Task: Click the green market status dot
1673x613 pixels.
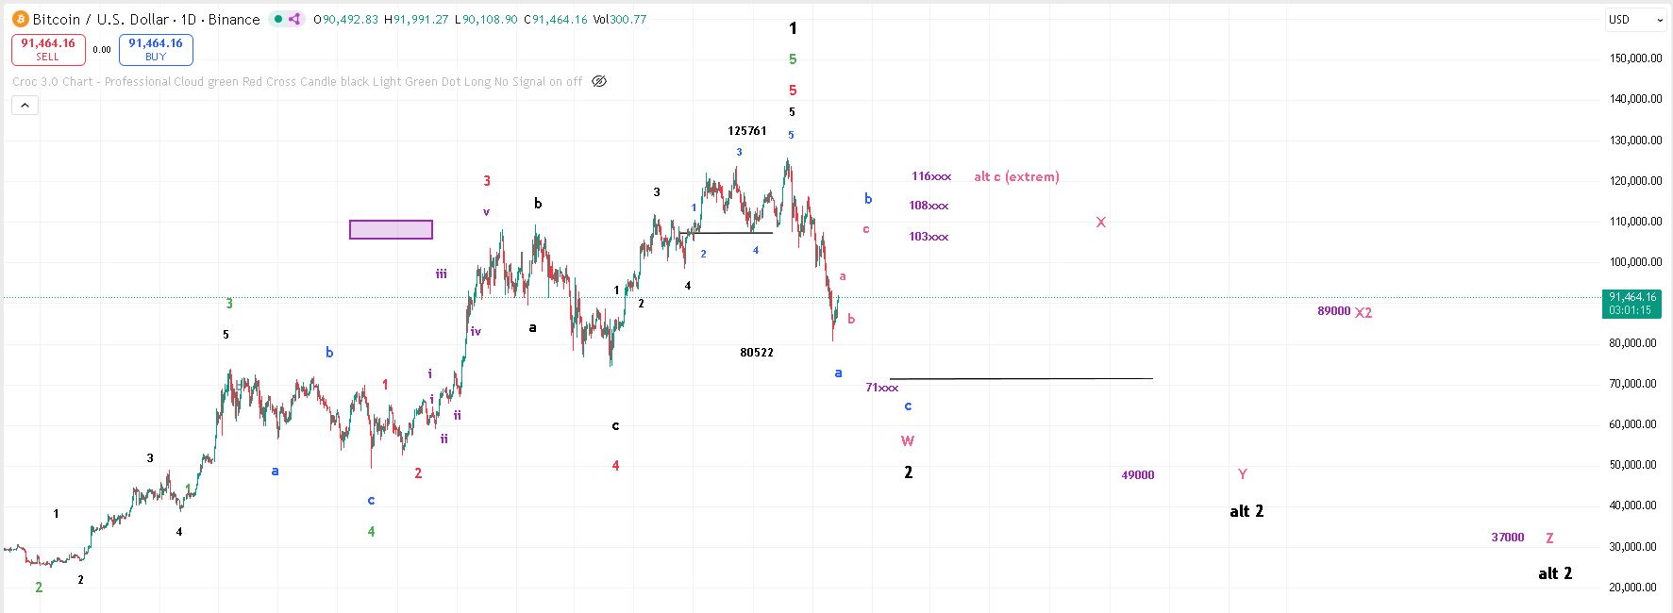Action: click(x=276, y=19)
